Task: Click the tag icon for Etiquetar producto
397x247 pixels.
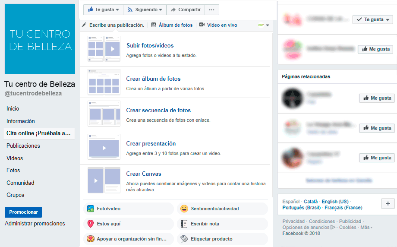Action: [184, 239]
